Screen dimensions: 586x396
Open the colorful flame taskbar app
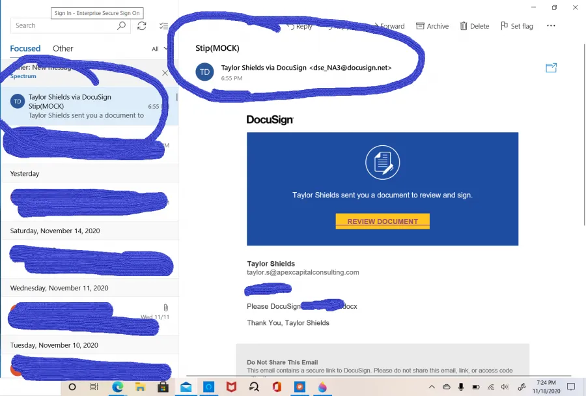pyautogui.click(x=322, y=387)
